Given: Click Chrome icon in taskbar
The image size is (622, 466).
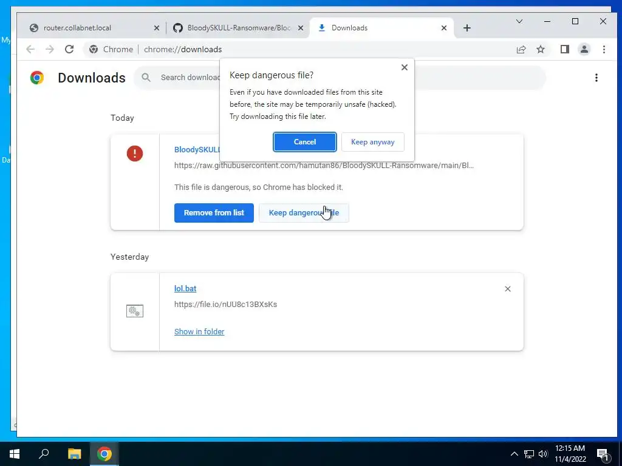Looking at the screenshot, I should click(x=104, y=454).
